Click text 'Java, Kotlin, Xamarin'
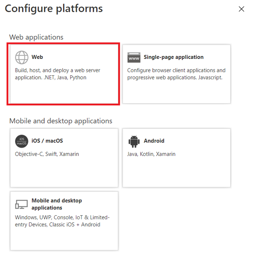This screenshot has height=254, width=254. pos(151,154)
